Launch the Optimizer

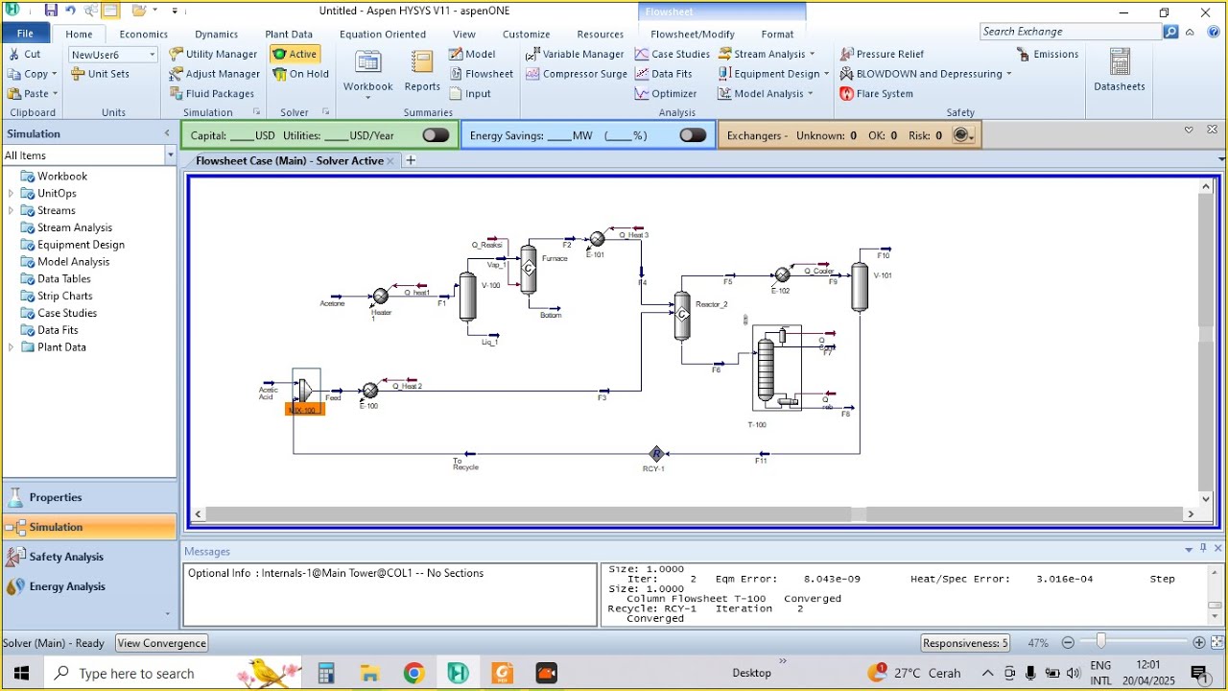[665, 94]
